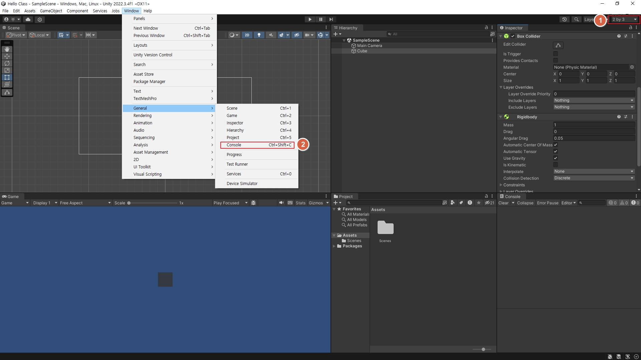Uncheck Automatic Center Of Mass
Screen dimensions: 641x360
tap(556, 145)
